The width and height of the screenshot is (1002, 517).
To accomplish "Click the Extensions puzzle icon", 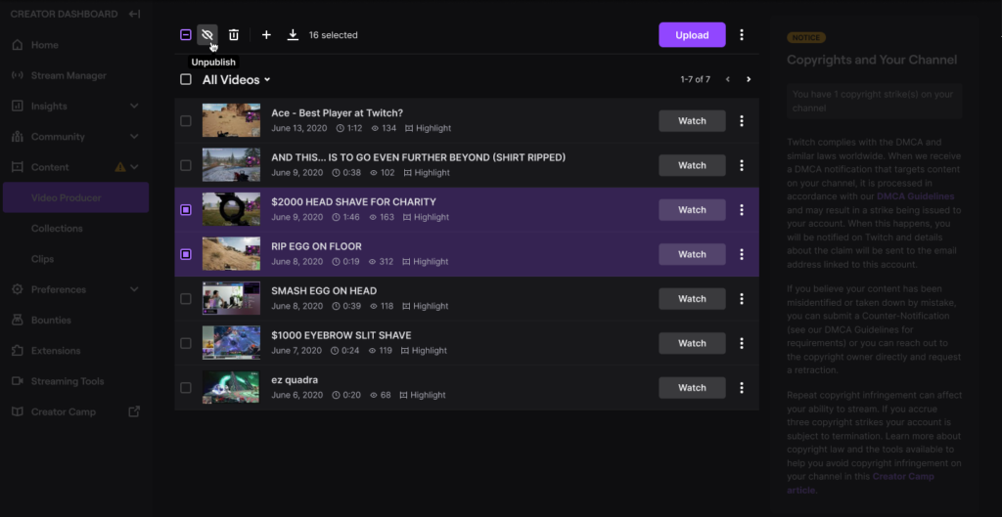I will 18,351.
